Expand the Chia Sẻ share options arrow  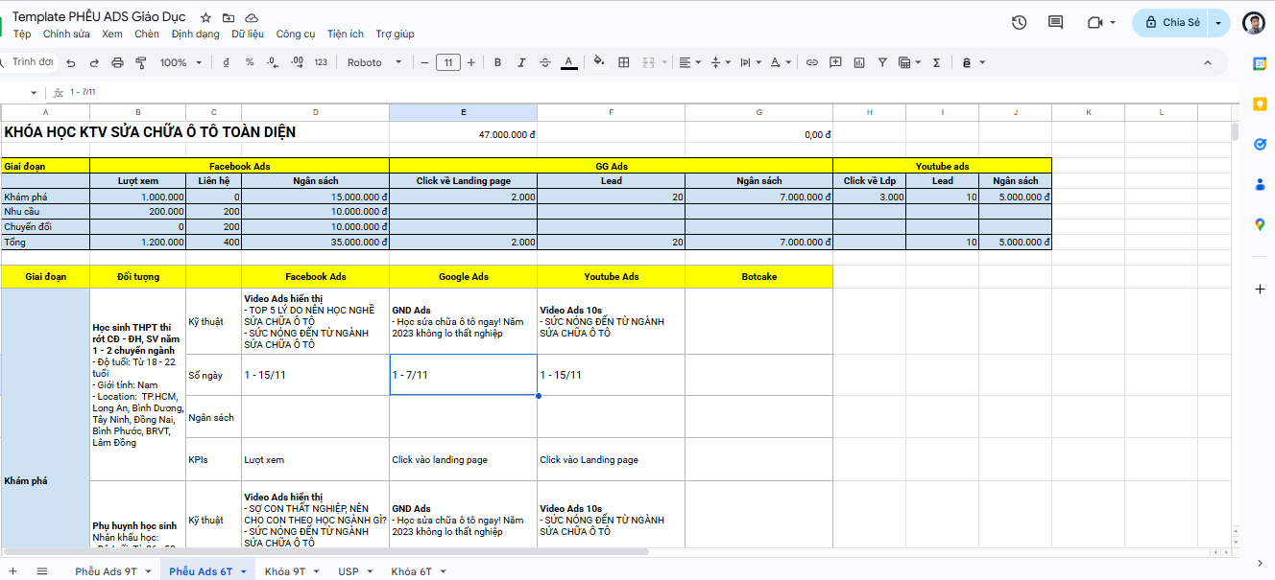point(1219,22)
